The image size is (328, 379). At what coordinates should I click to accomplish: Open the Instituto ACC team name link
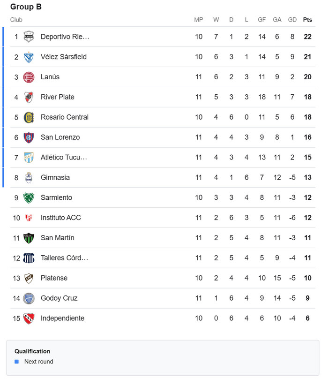[61, 218]
